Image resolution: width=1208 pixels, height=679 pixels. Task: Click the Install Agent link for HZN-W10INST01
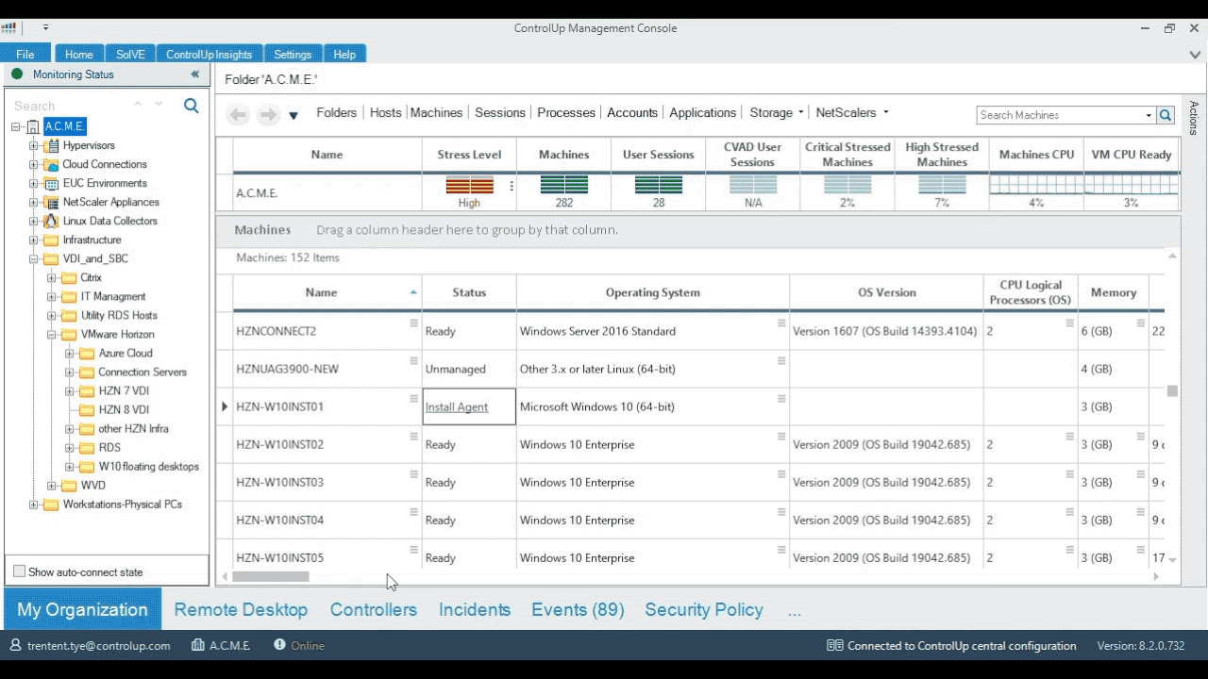[x=457, y=407]
